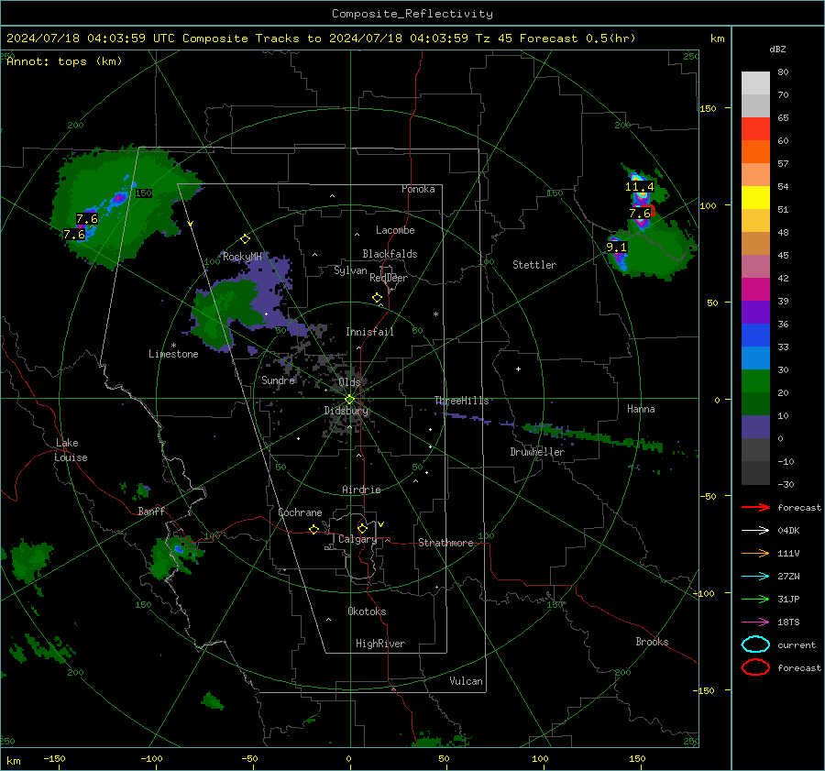Click the 'current' legend text

click(797, 645)
